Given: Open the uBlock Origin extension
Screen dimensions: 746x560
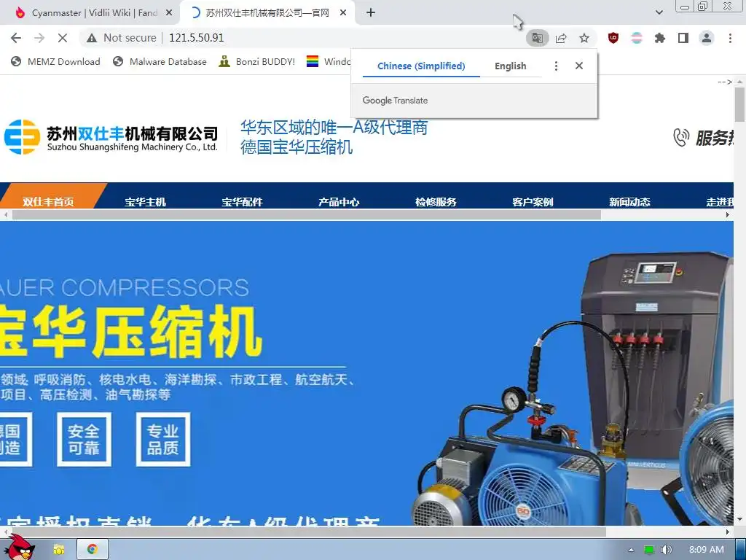Looking at the screenshot, I should tap(613, 38).
